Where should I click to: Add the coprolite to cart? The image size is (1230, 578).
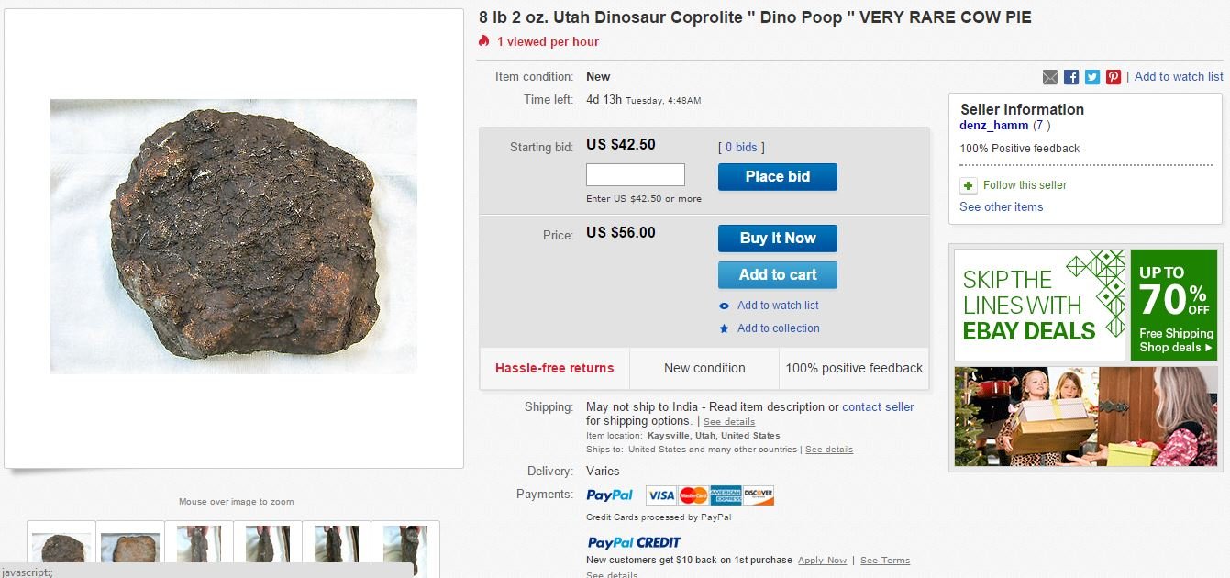tap(778, 275)
